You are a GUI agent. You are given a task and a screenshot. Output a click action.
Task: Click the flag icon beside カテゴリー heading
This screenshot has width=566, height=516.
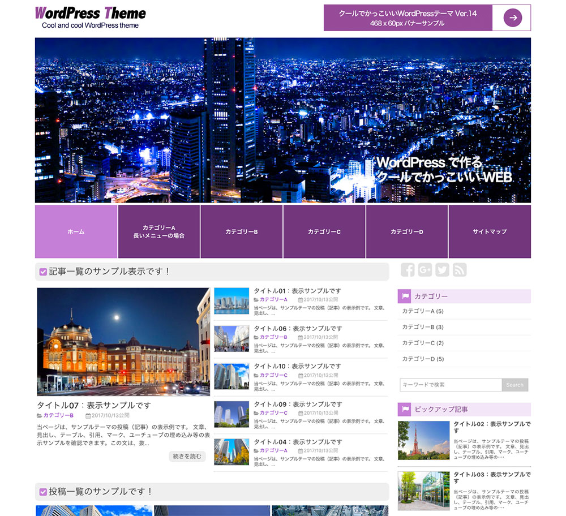click(x=405, y=296)
